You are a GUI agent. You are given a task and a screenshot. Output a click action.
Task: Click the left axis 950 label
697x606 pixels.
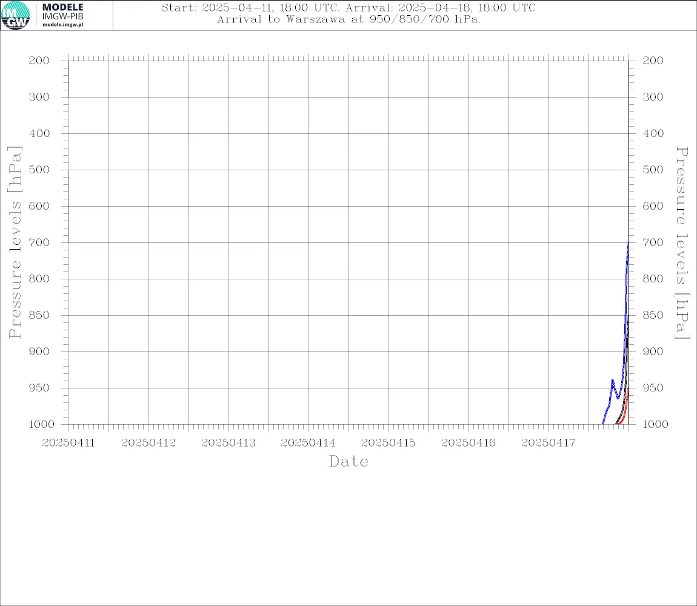pyautogui.click(x=39, y=388)
